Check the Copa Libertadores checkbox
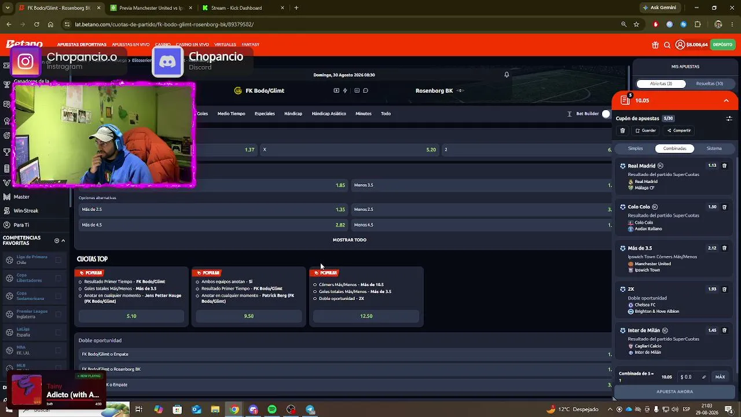 pos(58,278)
